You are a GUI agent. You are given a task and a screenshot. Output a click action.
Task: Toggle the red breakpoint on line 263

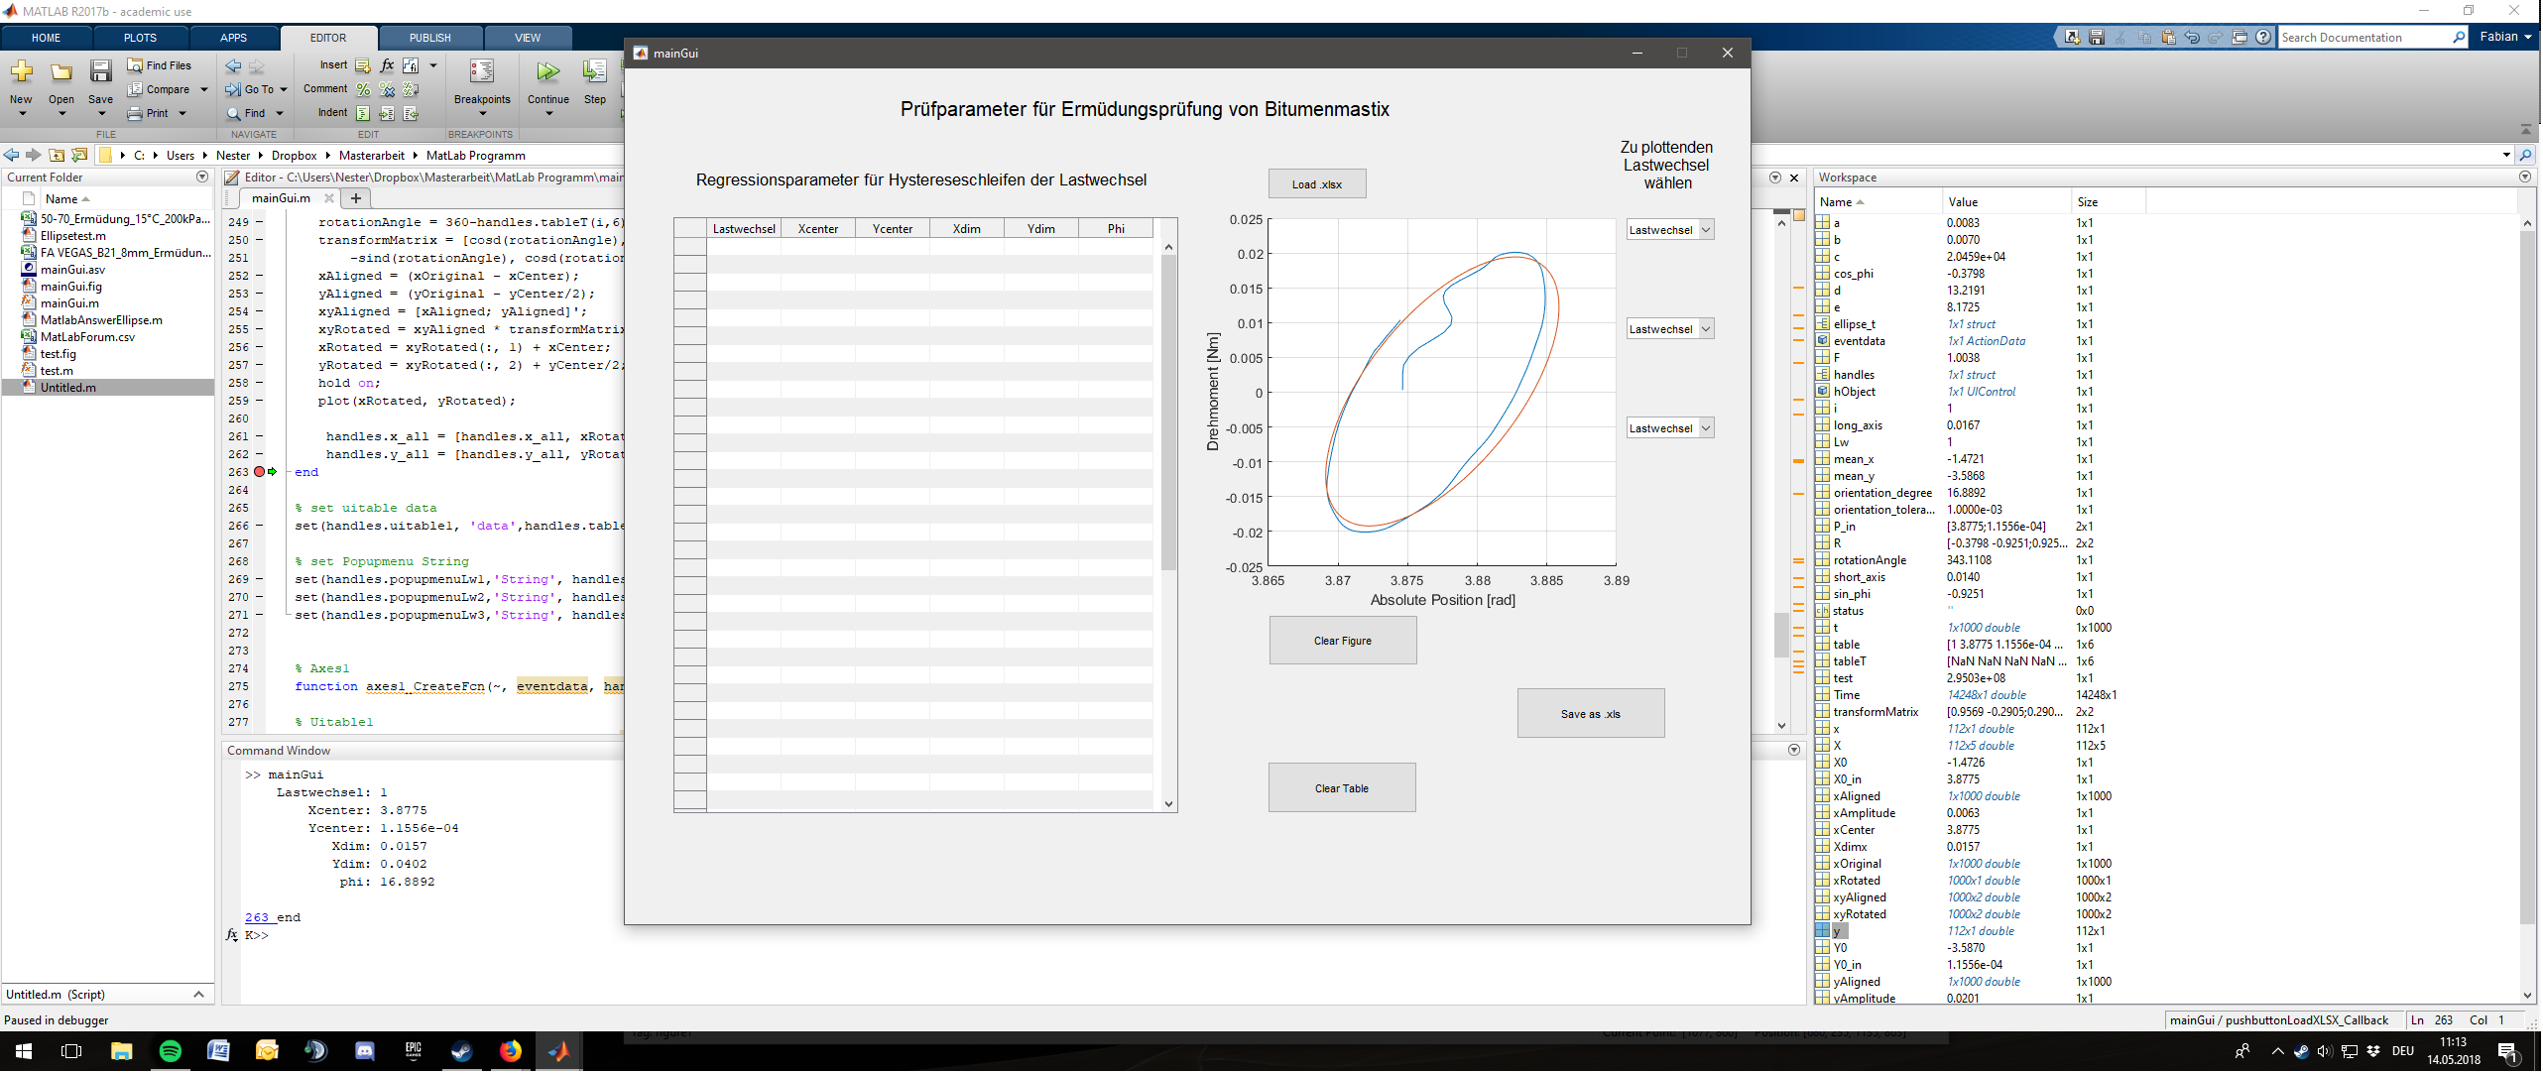click(259, 472)
